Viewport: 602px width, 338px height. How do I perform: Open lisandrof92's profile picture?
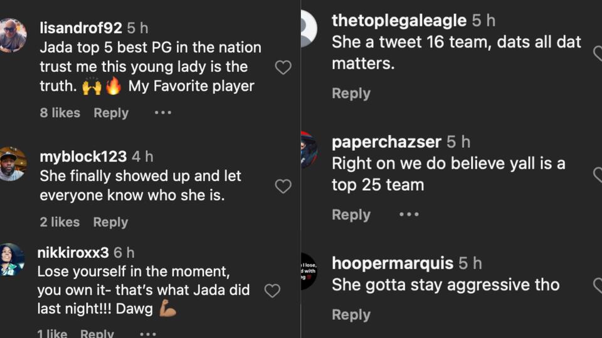(x=13, y=36)
